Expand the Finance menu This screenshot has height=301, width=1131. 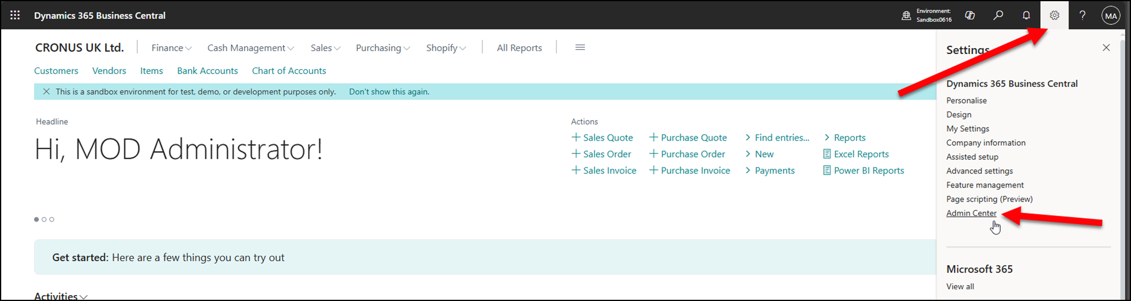point(171,48)
